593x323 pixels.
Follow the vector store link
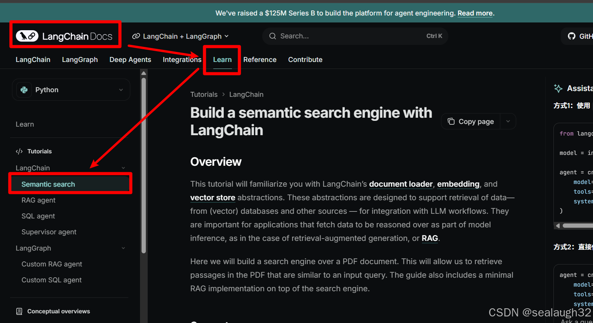[x=213, y=198]
